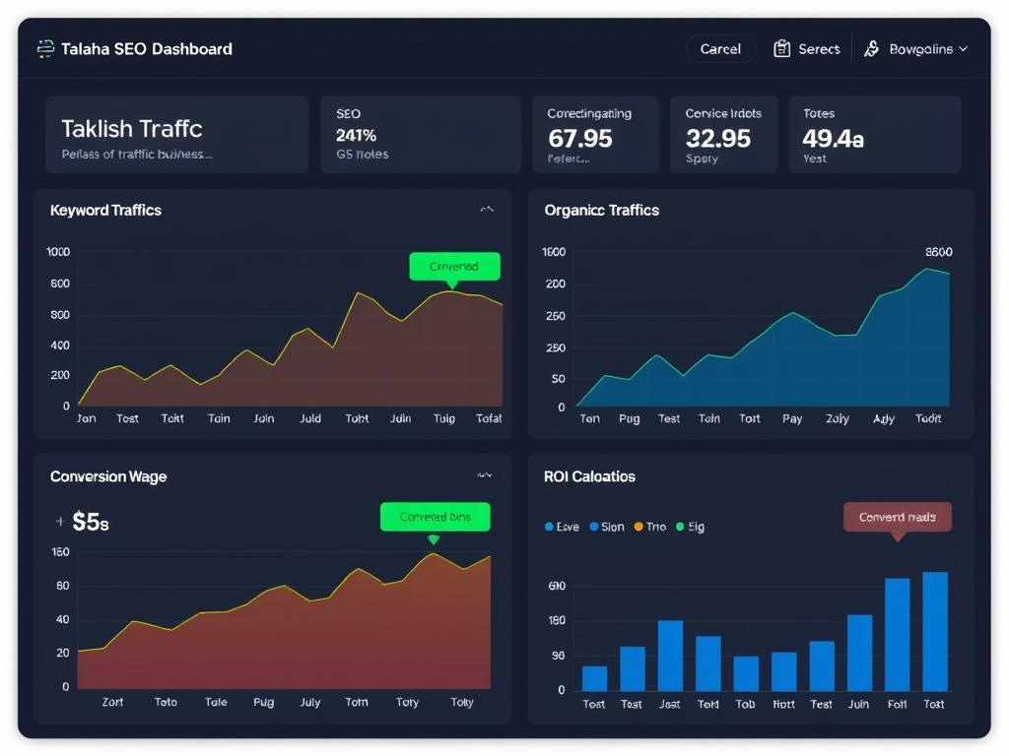Click the user profile icon beside Bovgalins

[x=871, y=47]
